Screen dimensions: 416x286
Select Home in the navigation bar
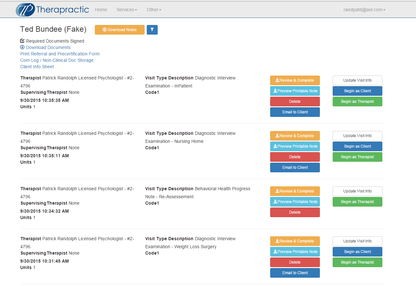101,10
